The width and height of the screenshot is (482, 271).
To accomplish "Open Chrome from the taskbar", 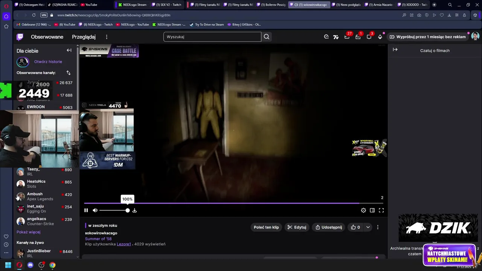I will (52, 265).
